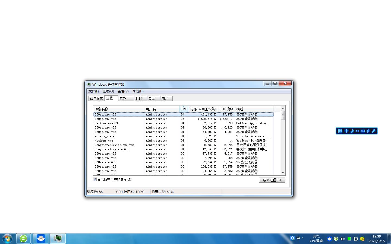Open soft keyboard from IME bar
The height and width of the screenshot is (244, 391).
point(363,131)
